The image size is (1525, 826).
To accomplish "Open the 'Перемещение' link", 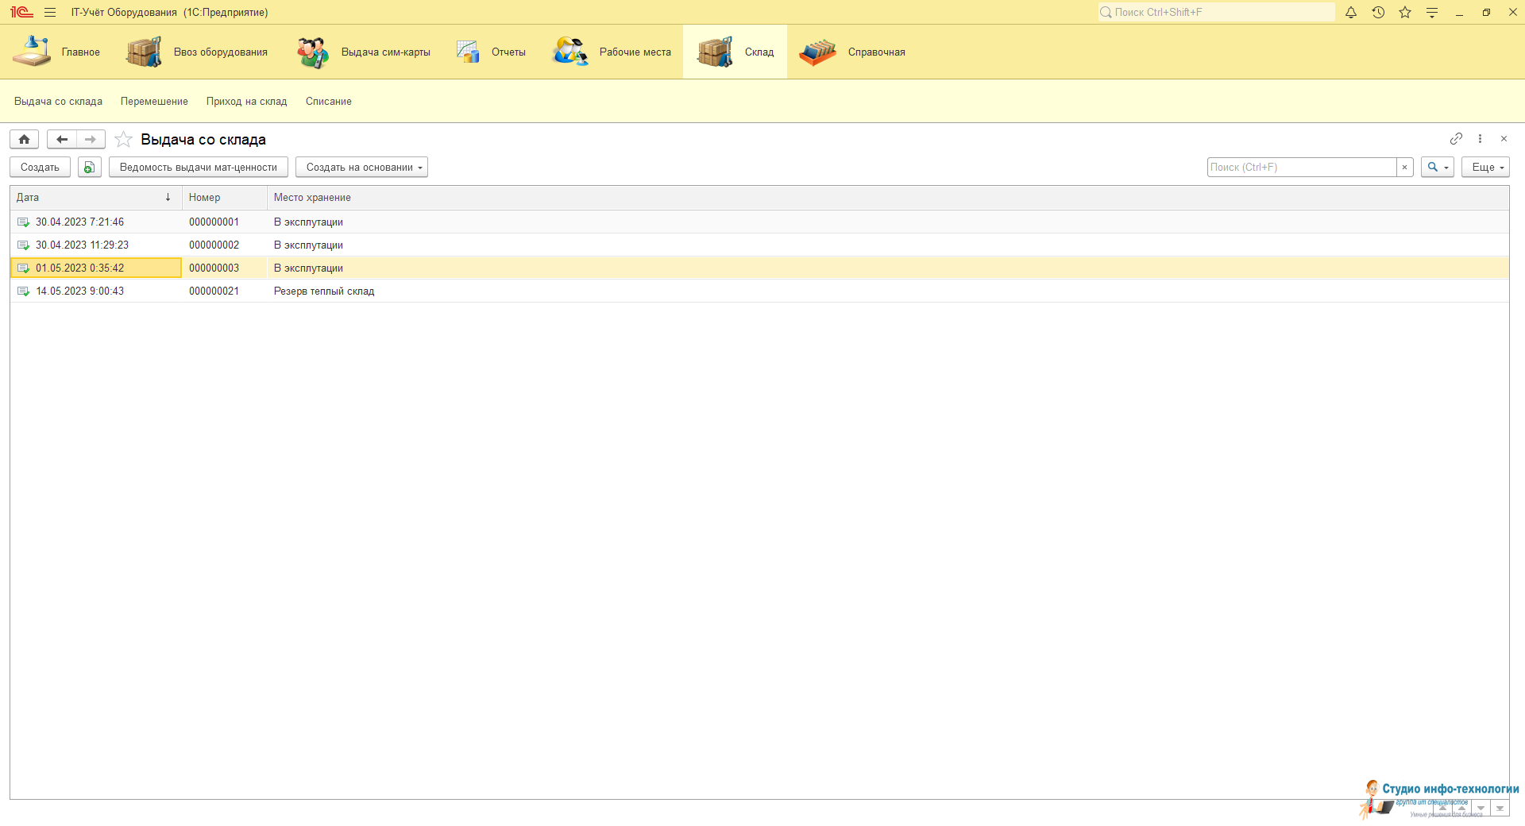I will click(154, 102).
